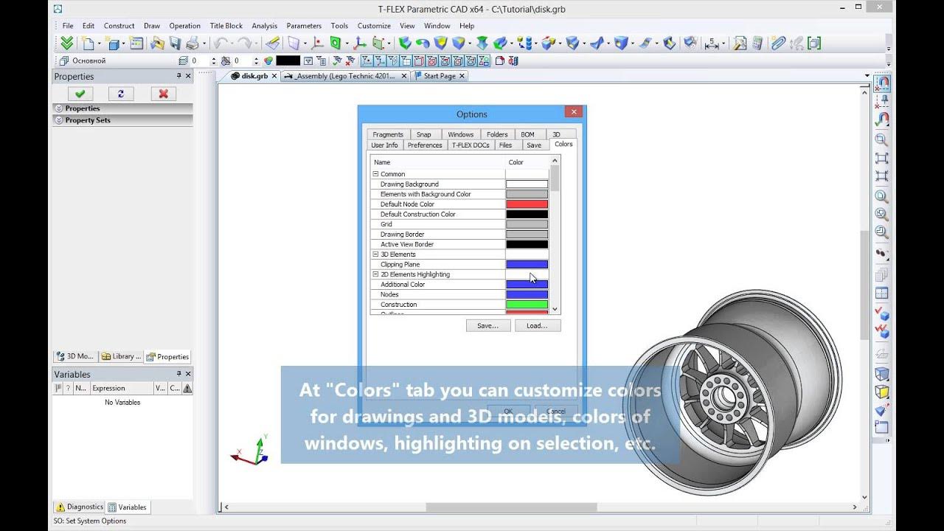Open the Analysis menu

[264, 26]
